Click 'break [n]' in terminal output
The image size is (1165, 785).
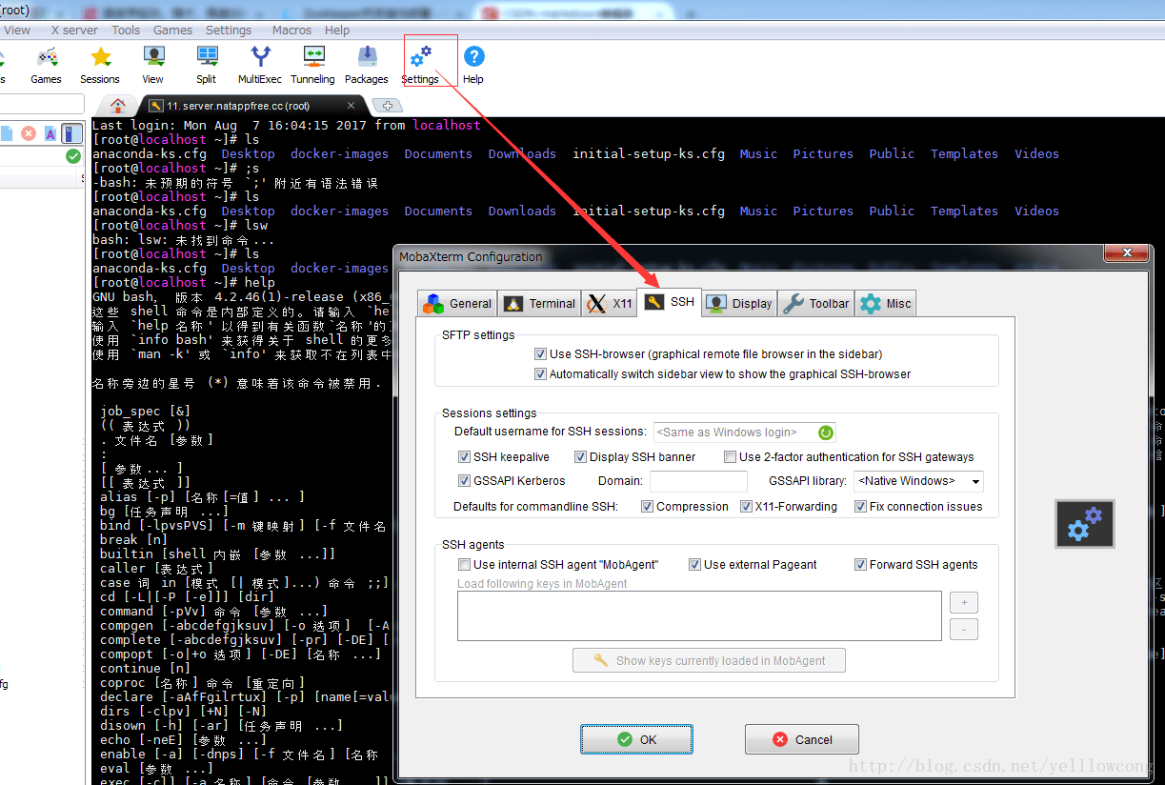tap(134, 540)
